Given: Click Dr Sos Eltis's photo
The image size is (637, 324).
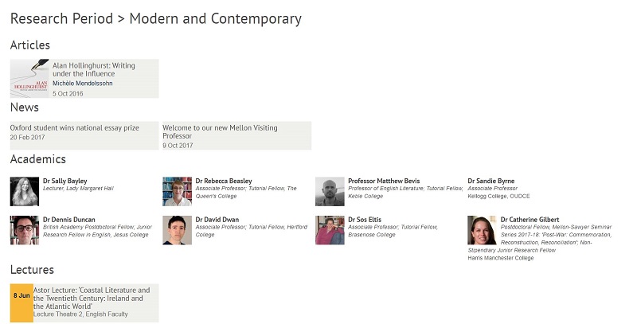Looking at the screenshot, I should coord(330,230).
